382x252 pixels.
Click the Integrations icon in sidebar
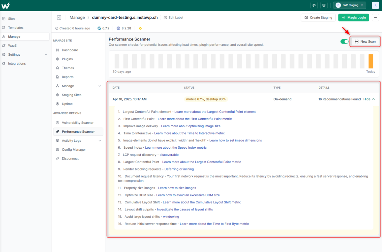[4, 63]
